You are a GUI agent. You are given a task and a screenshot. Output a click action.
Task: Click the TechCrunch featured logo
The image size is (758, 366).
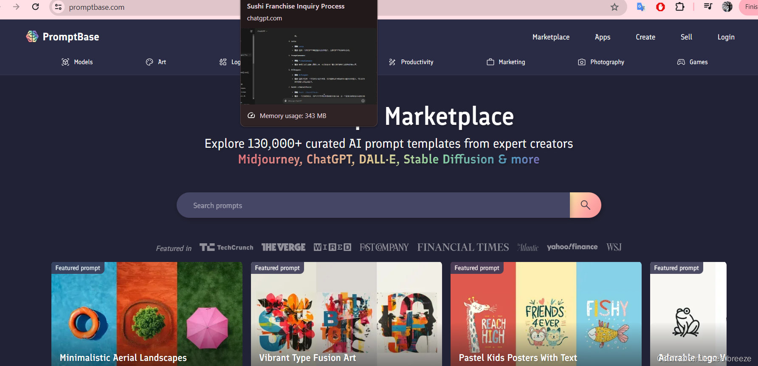226,247
